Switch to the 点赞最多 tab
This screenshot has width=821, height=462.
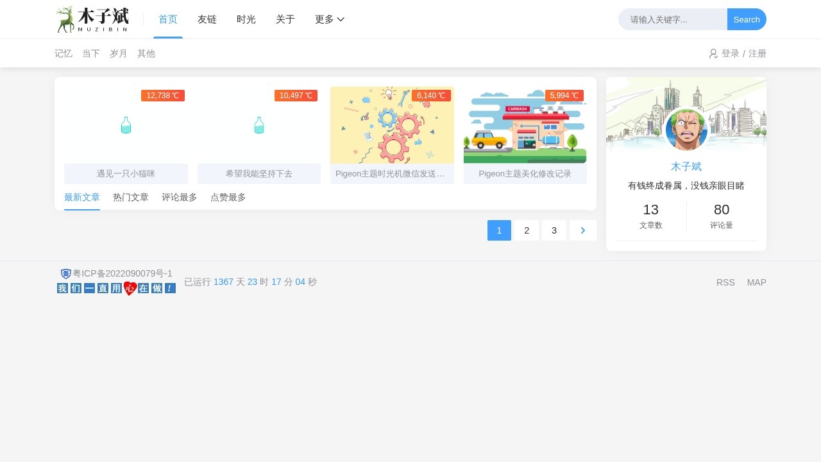click(228, 197)
